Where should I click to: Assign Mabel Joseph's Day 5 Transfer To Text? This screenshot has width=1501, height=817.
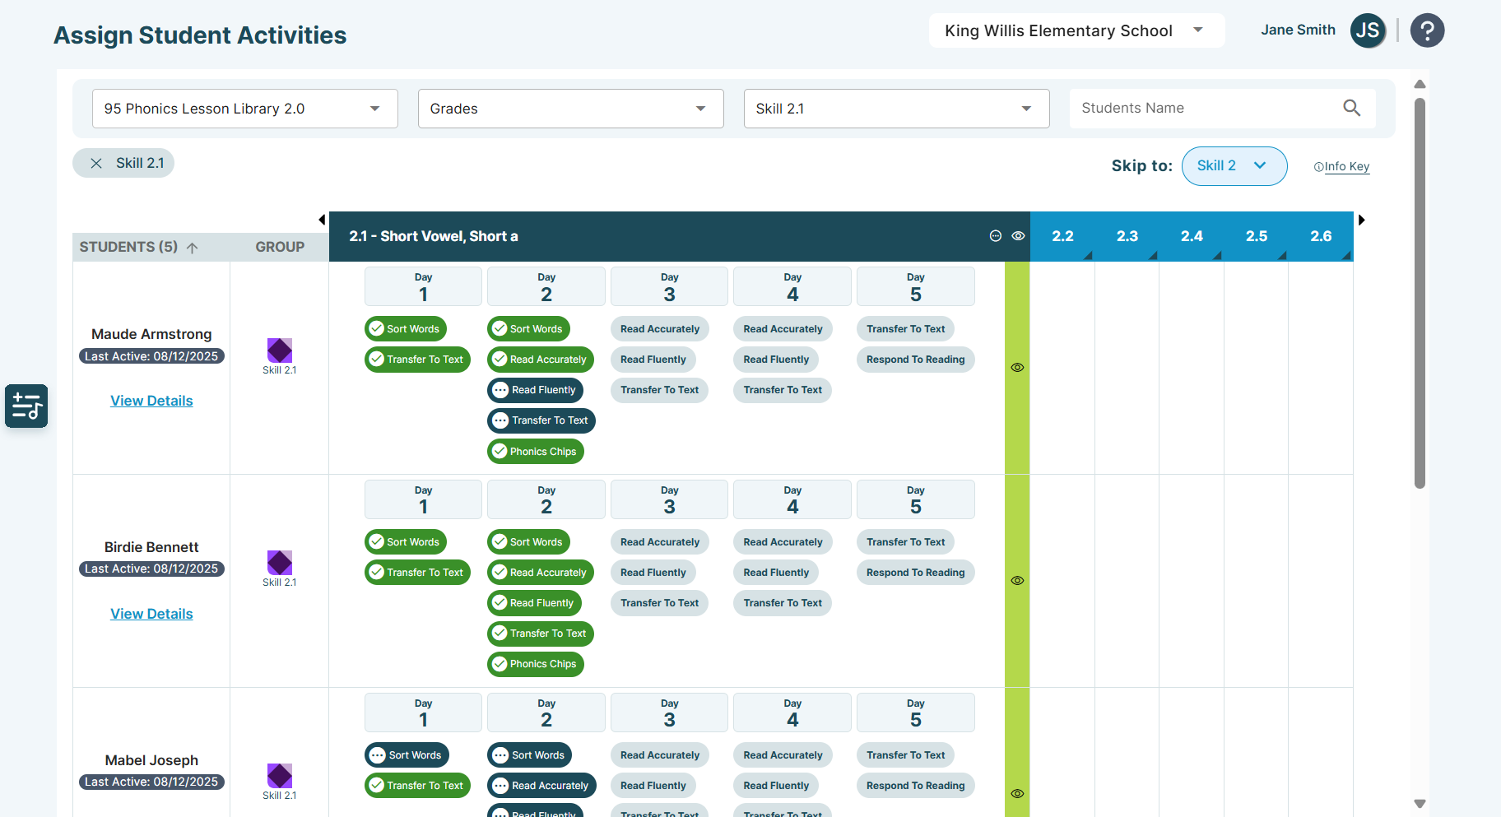905,755
